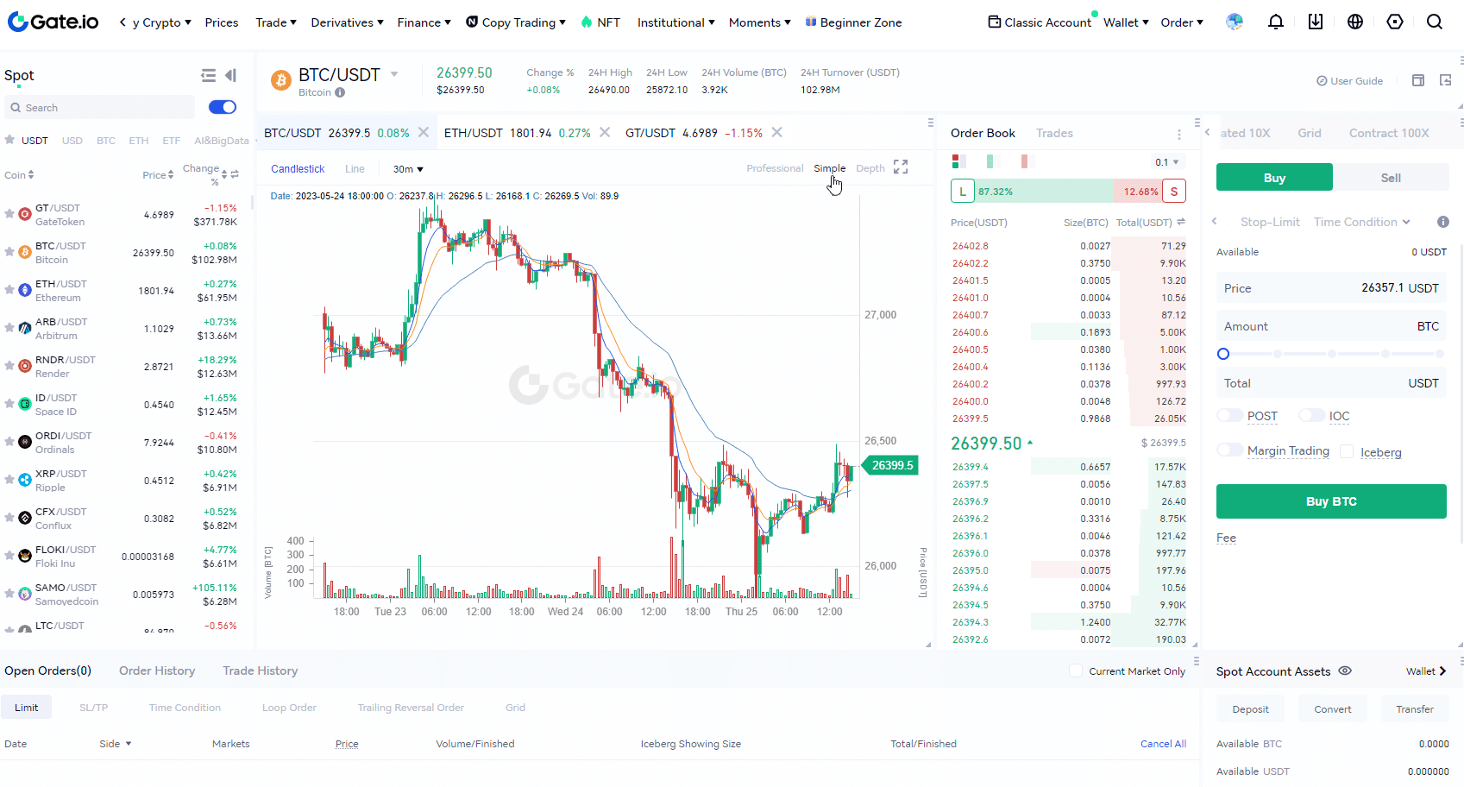Click the search magnifier in top bar

click(x=1435, y=22)
